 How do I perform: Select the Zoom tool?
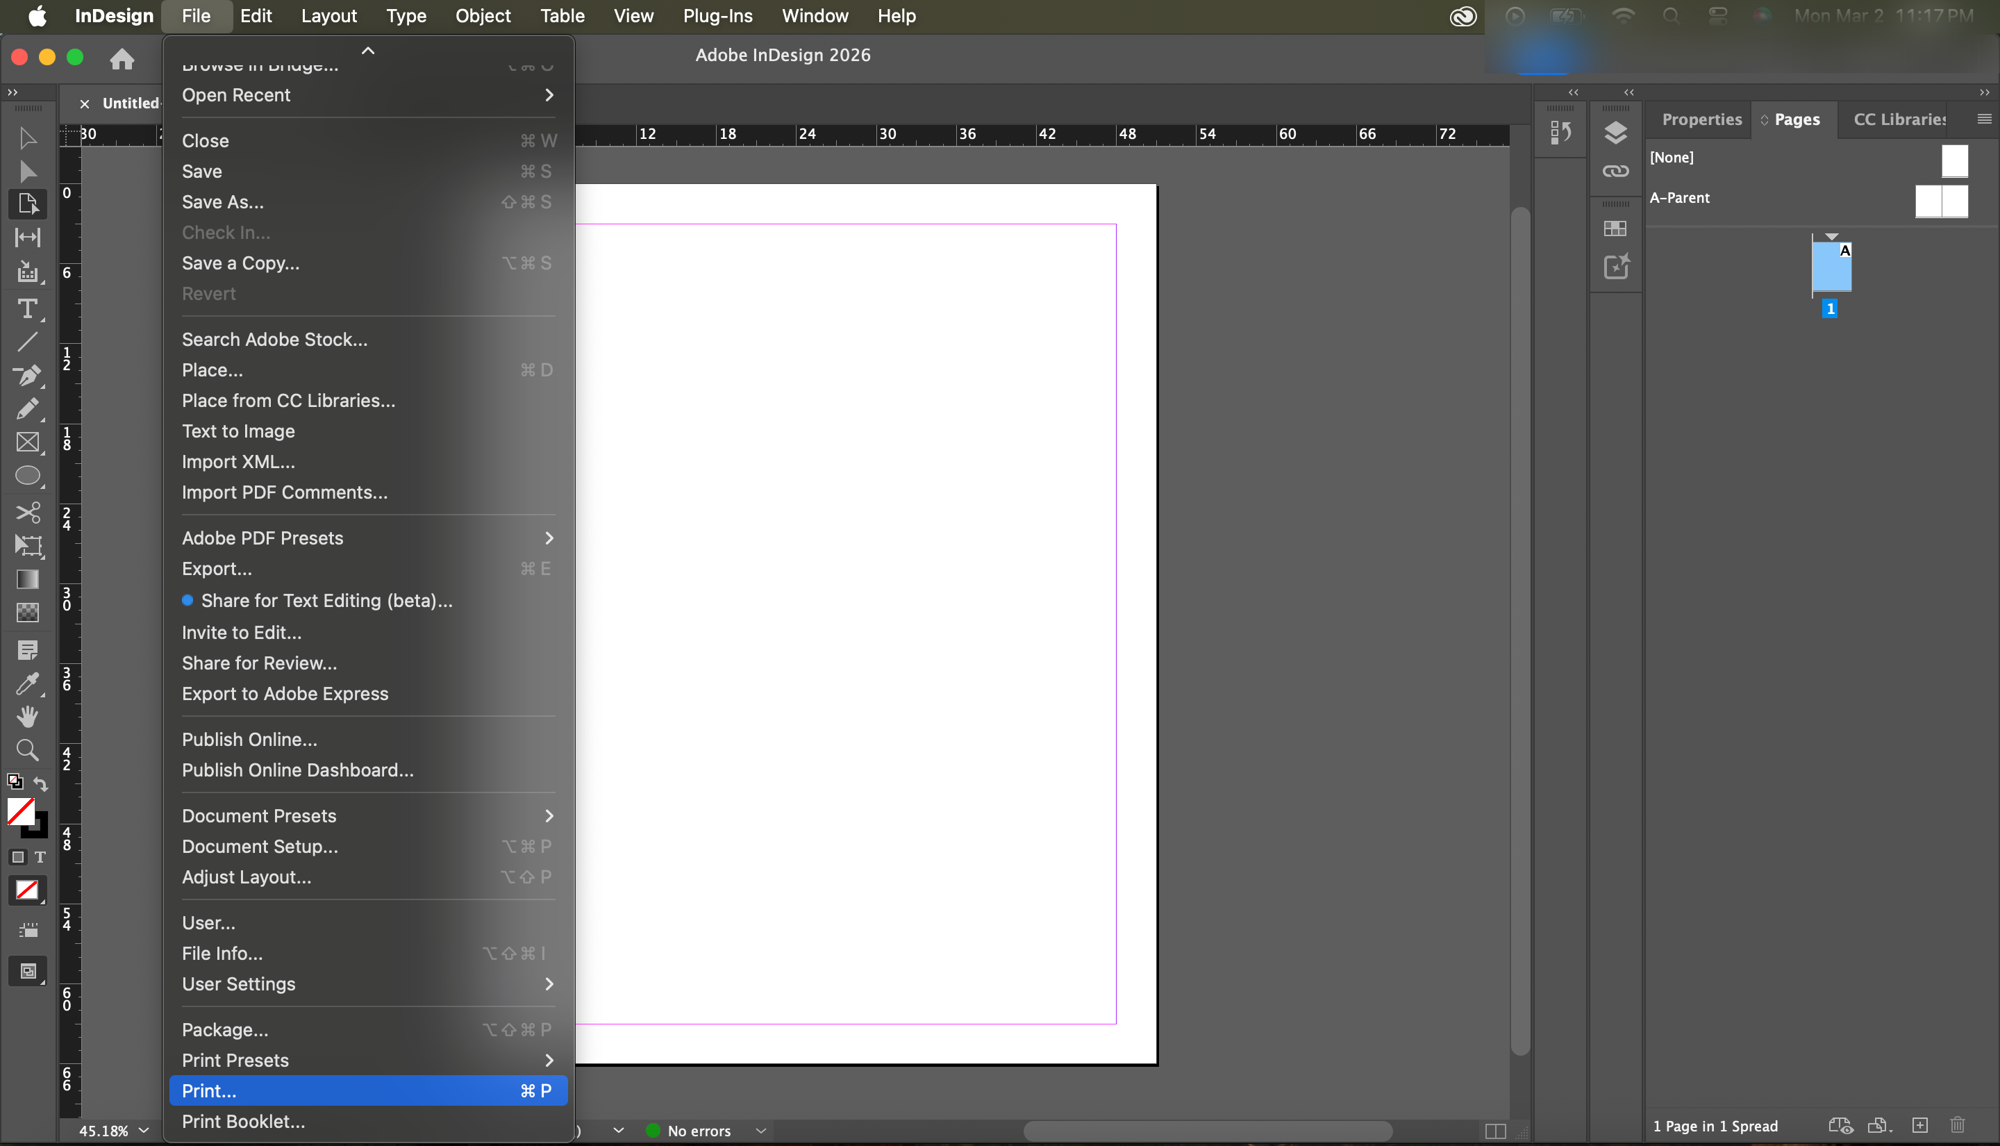tap(28, 750)
